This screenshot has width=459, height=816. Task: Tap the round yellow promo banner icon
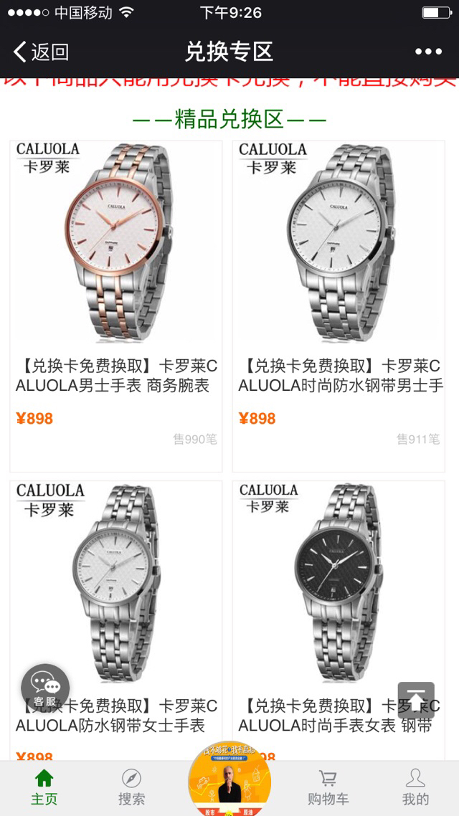click(229, 779)
